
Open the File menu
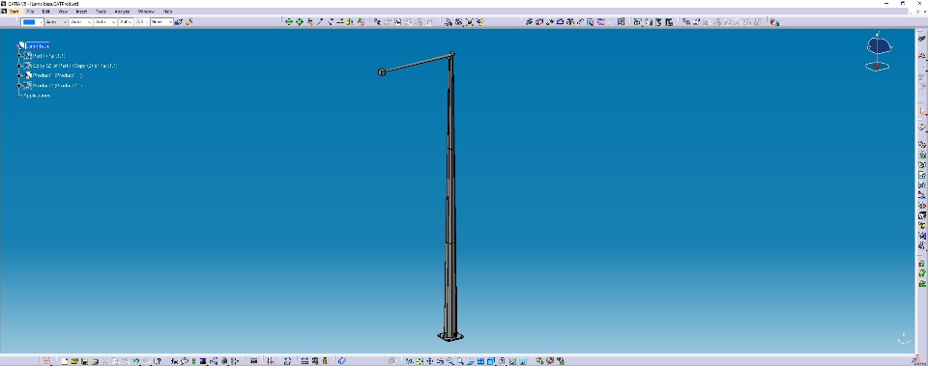pos(30,12)
